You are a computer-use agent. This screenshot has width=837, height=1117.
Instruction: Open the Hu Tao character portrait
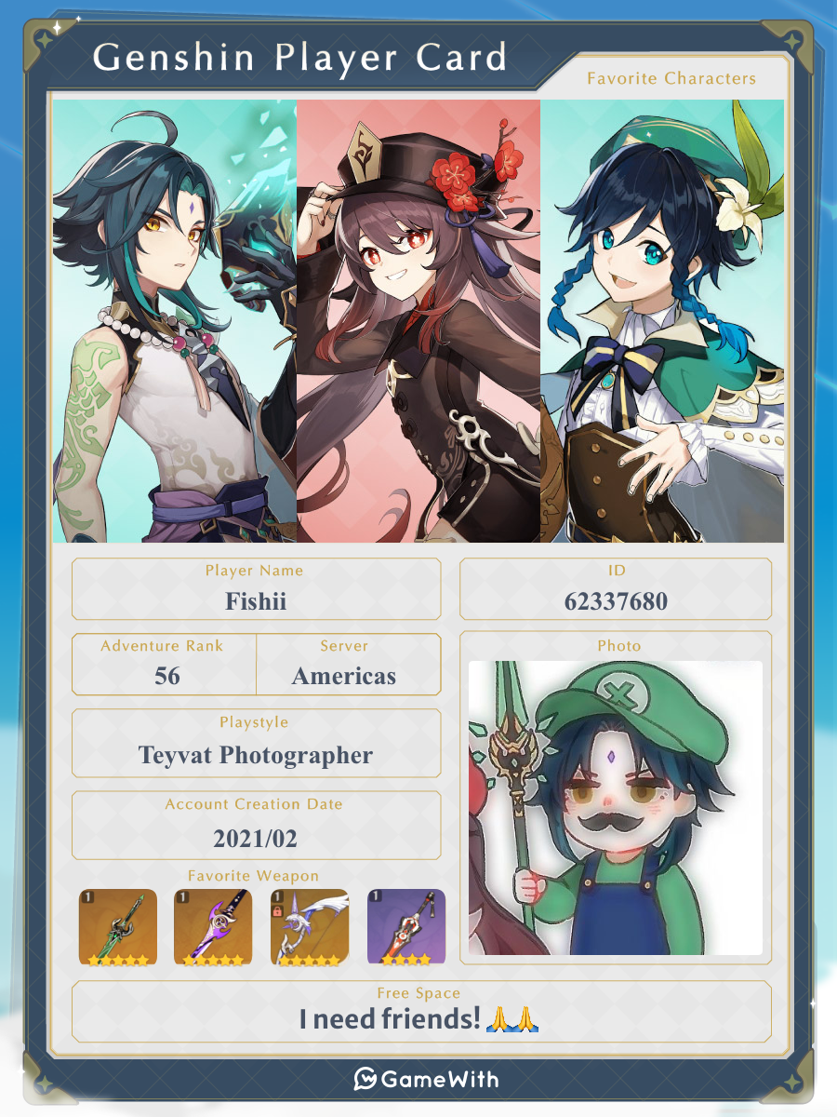click(418, 321)
